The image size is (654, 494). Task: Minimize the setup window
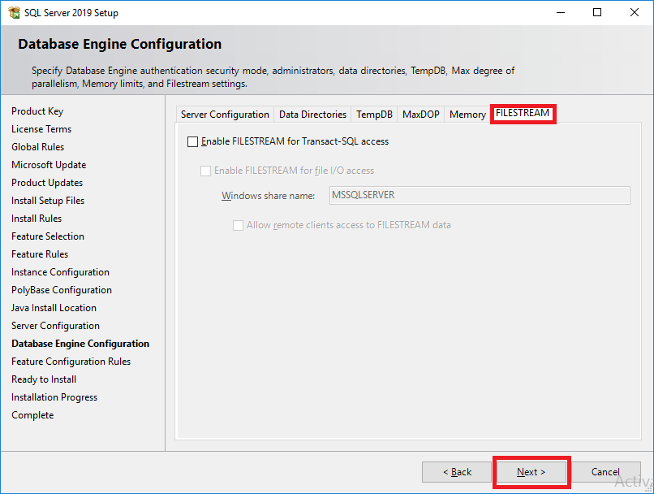pyautogui.click(x=561, y=12)
